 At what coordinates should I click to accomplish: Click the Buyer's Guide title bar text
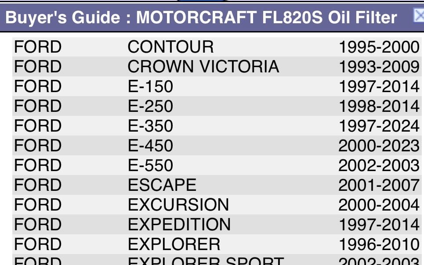(x=201, y=18)
